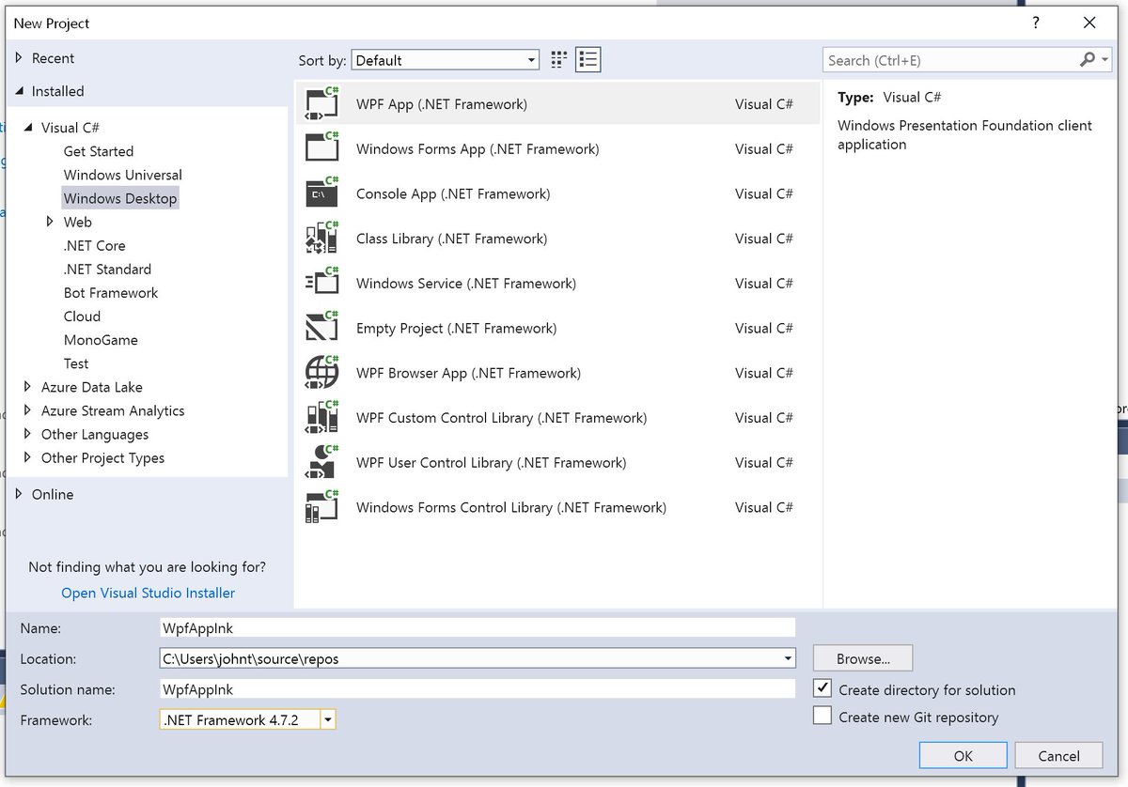Select Bot Framework category
The image size is (1128, 787).
[x=110, y=292]
